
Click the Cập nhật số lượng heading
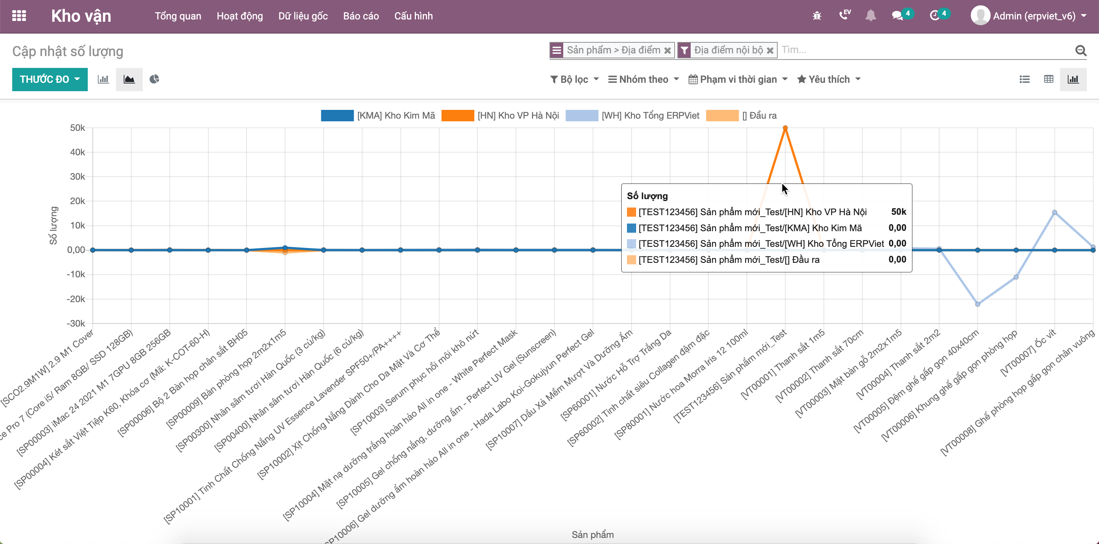click(68, 51)
